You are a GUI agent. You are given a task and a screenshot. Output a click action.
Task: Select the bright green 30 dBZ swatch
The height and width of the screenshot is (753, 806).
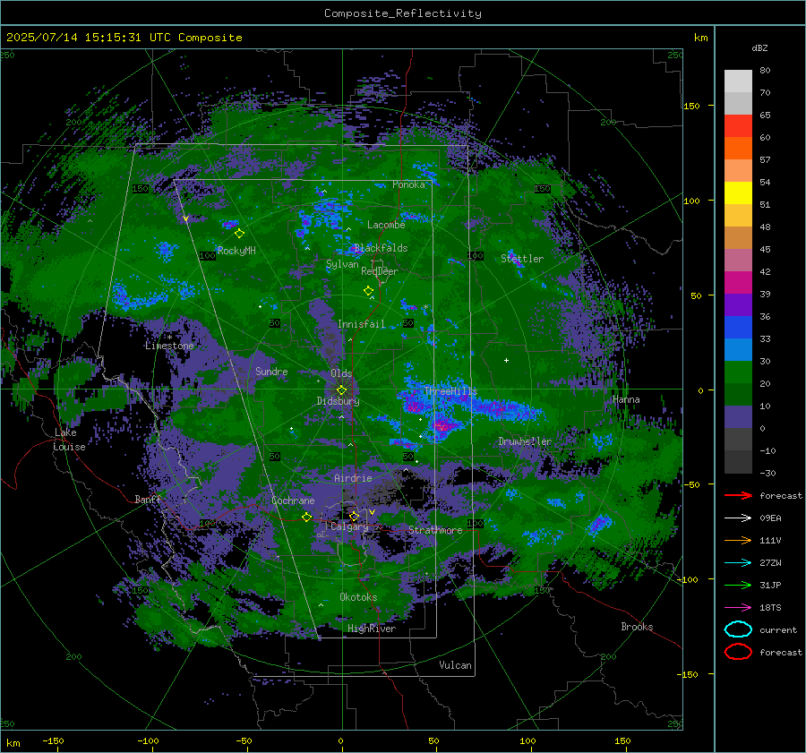tap(738, 372)
